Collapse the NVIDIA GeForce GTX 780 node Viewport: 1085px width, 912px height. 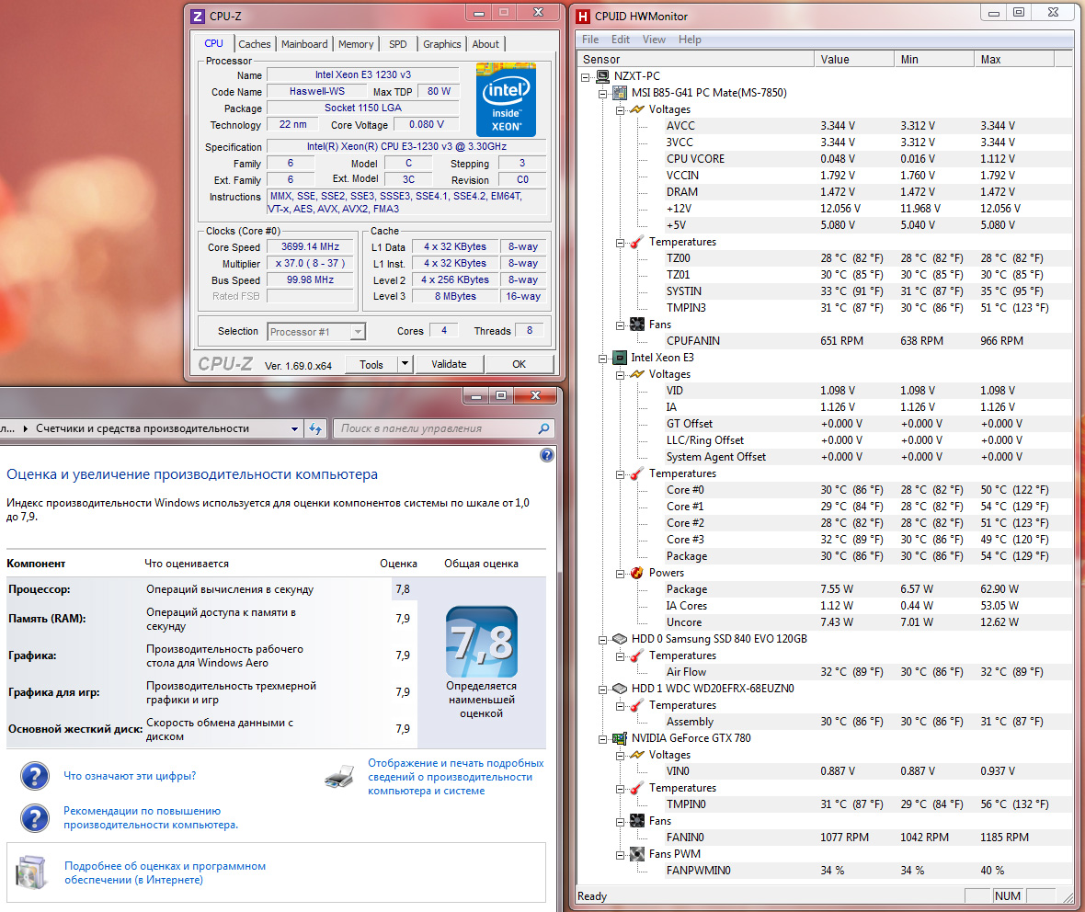[x=602, y=739]
